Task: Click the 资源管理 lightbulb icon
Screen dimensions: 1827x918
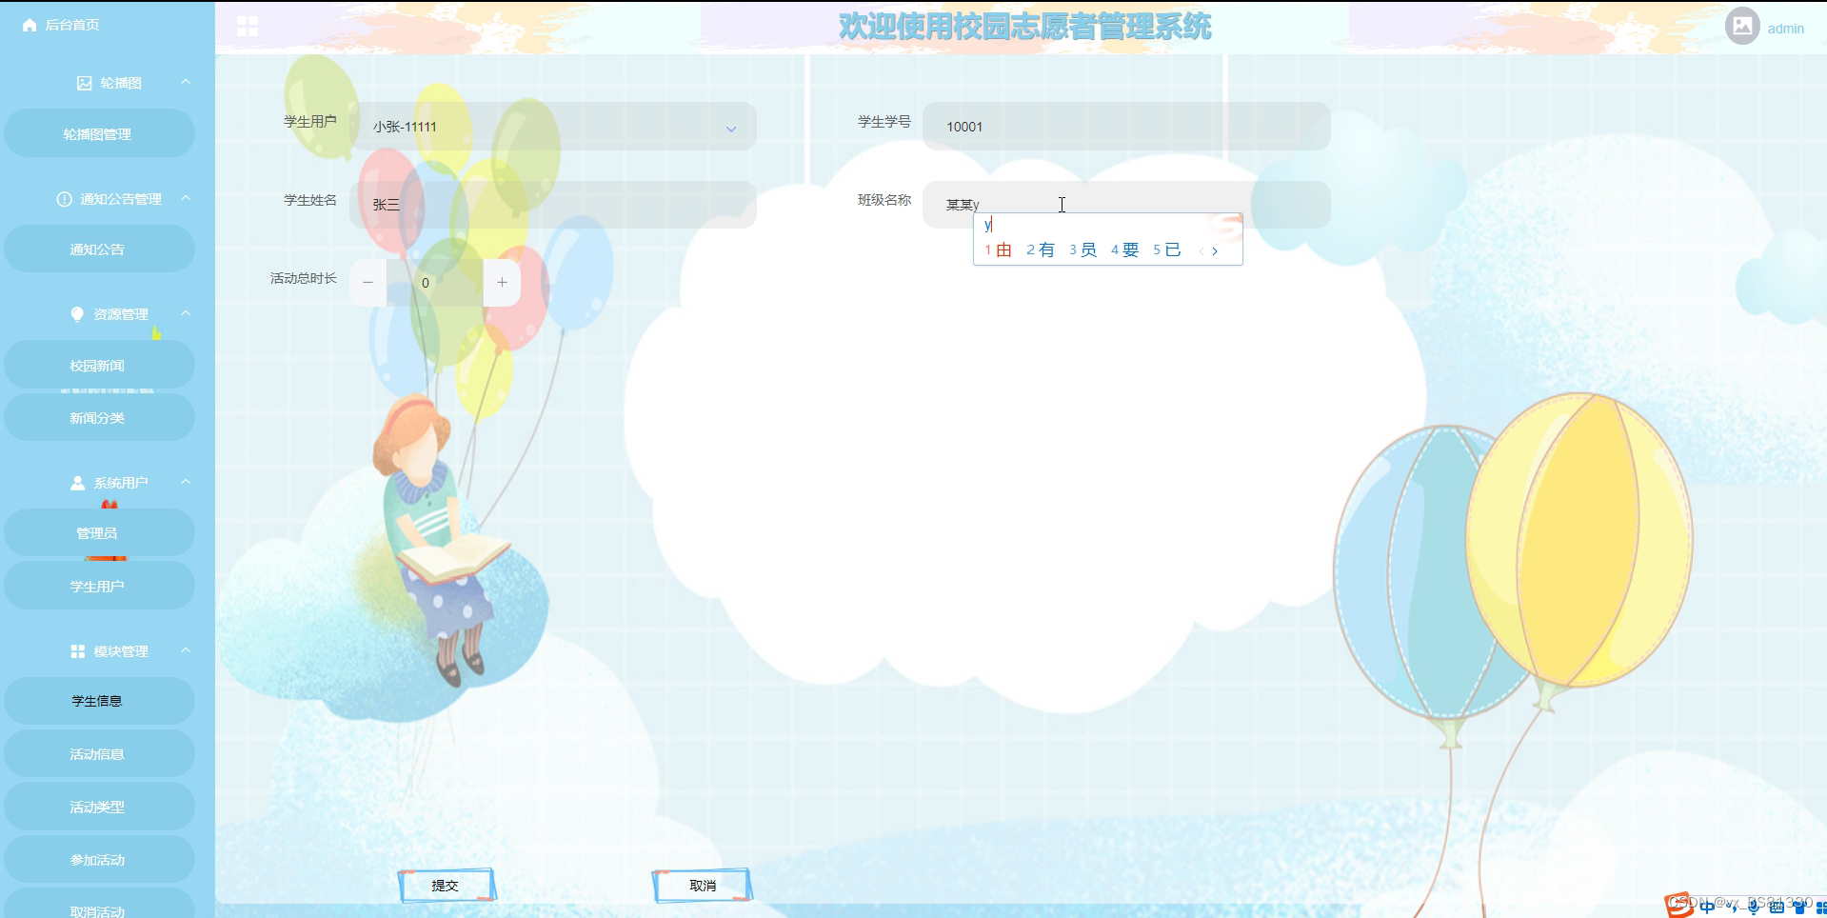Action: pyautogui.click(x=77, y=314)
